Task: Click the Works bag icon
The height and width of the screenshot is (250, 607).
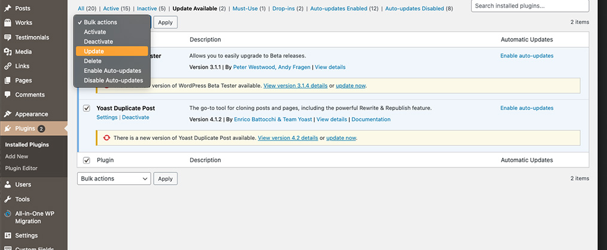Action: coord(7,23)
